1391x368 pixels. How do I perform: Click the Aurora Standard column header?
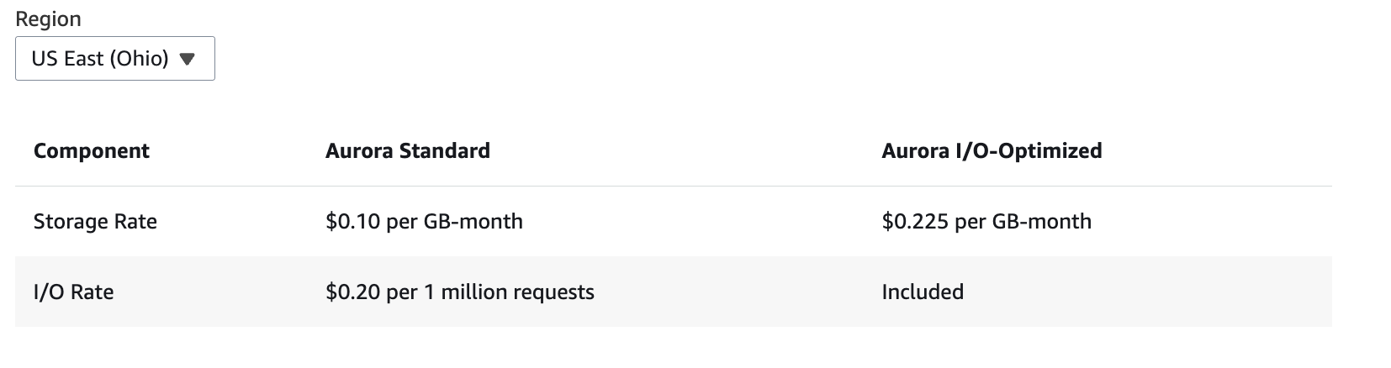point(408,151)
